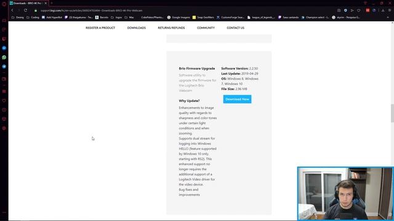The image size is (394, 221).
Task: Click the Software Version 2.2.50 text
Action: pos(239,68)
